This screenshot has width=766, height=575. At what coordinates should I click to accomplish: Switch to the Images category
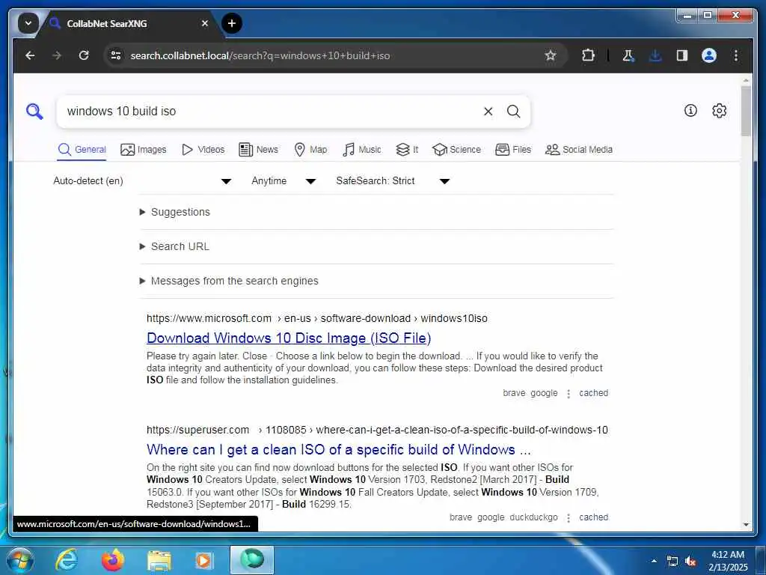144,150
